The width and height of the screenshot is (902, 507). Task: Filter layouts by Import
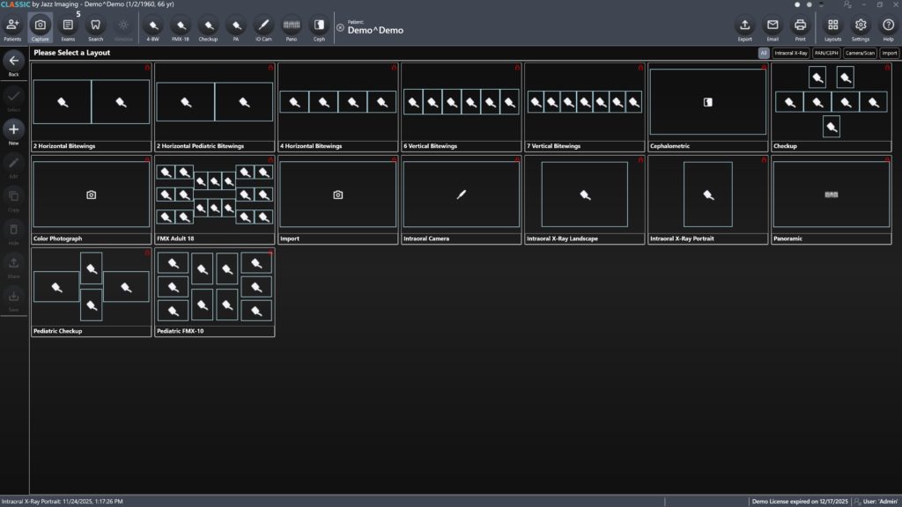pos(890,53)
